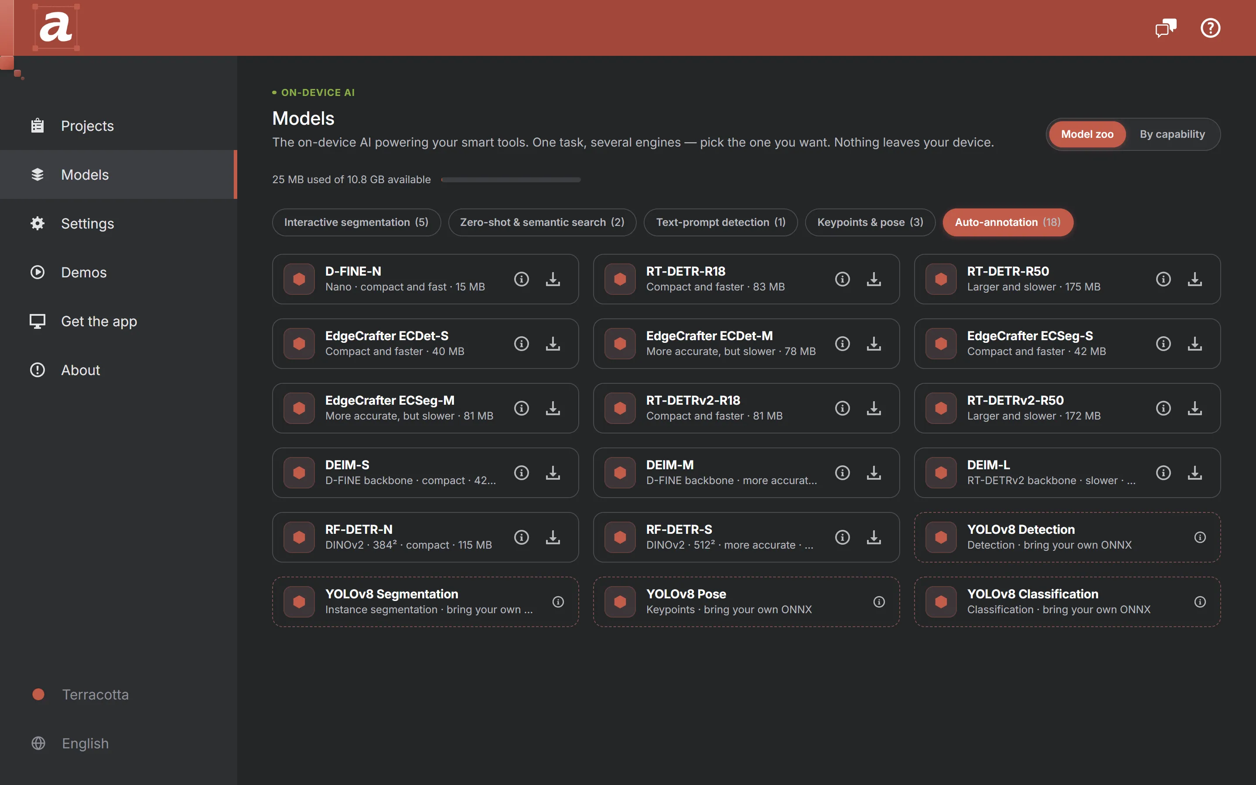Open Demos in the sidebar
1256x785 pixels.
tap(118, 272)
